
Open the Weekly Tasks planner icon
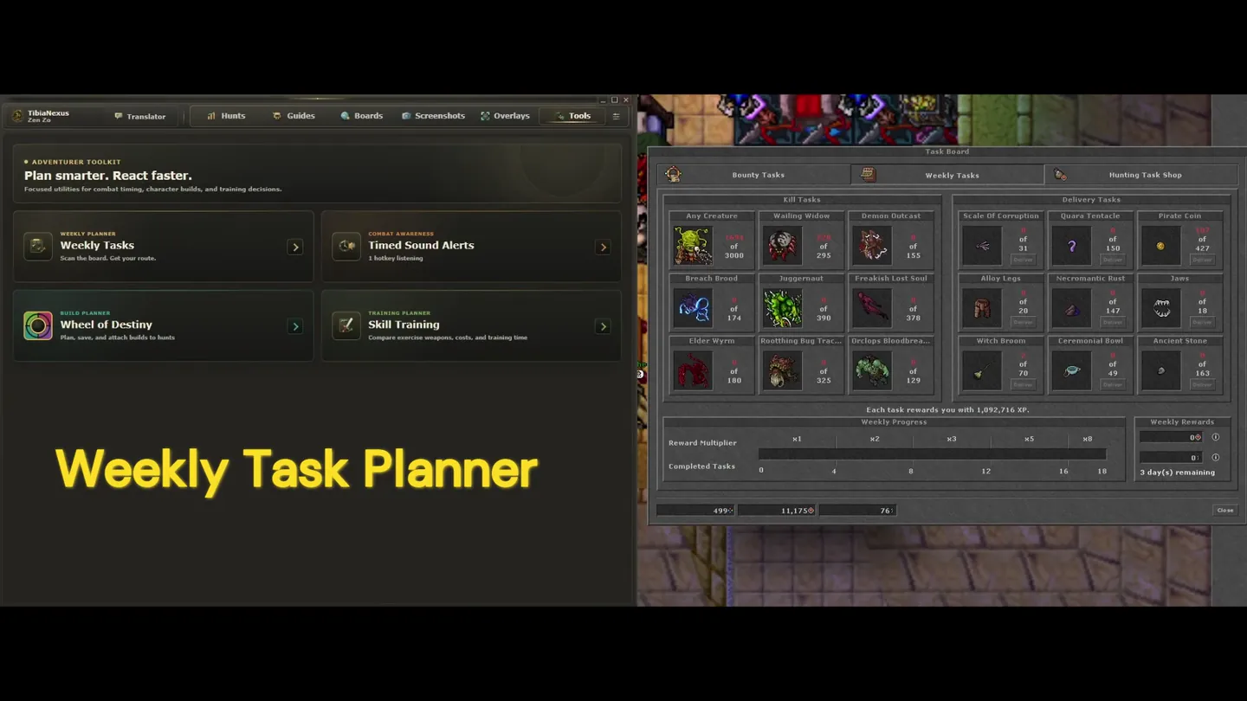coord(37,246)
